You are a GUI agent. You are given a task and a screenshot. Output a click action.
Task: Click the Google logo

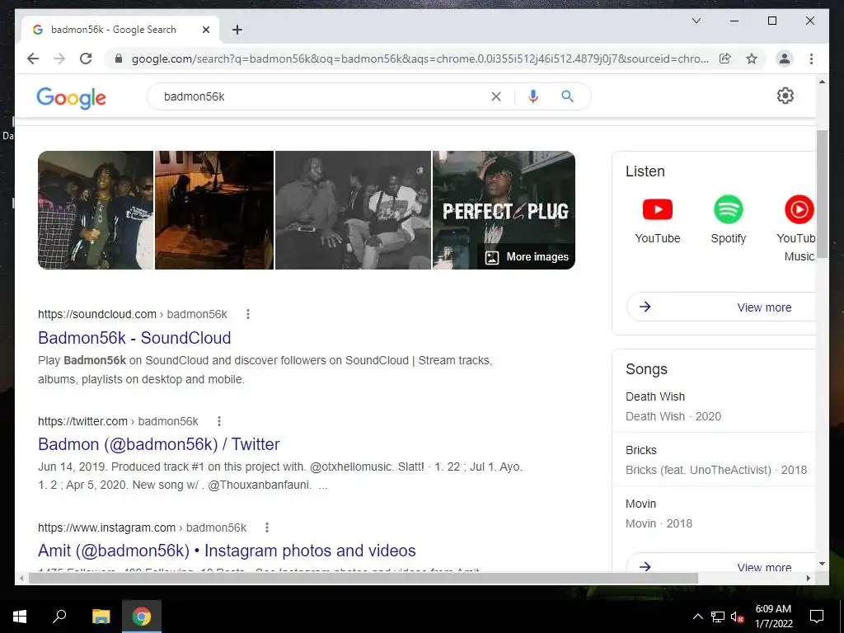point(71,97)
